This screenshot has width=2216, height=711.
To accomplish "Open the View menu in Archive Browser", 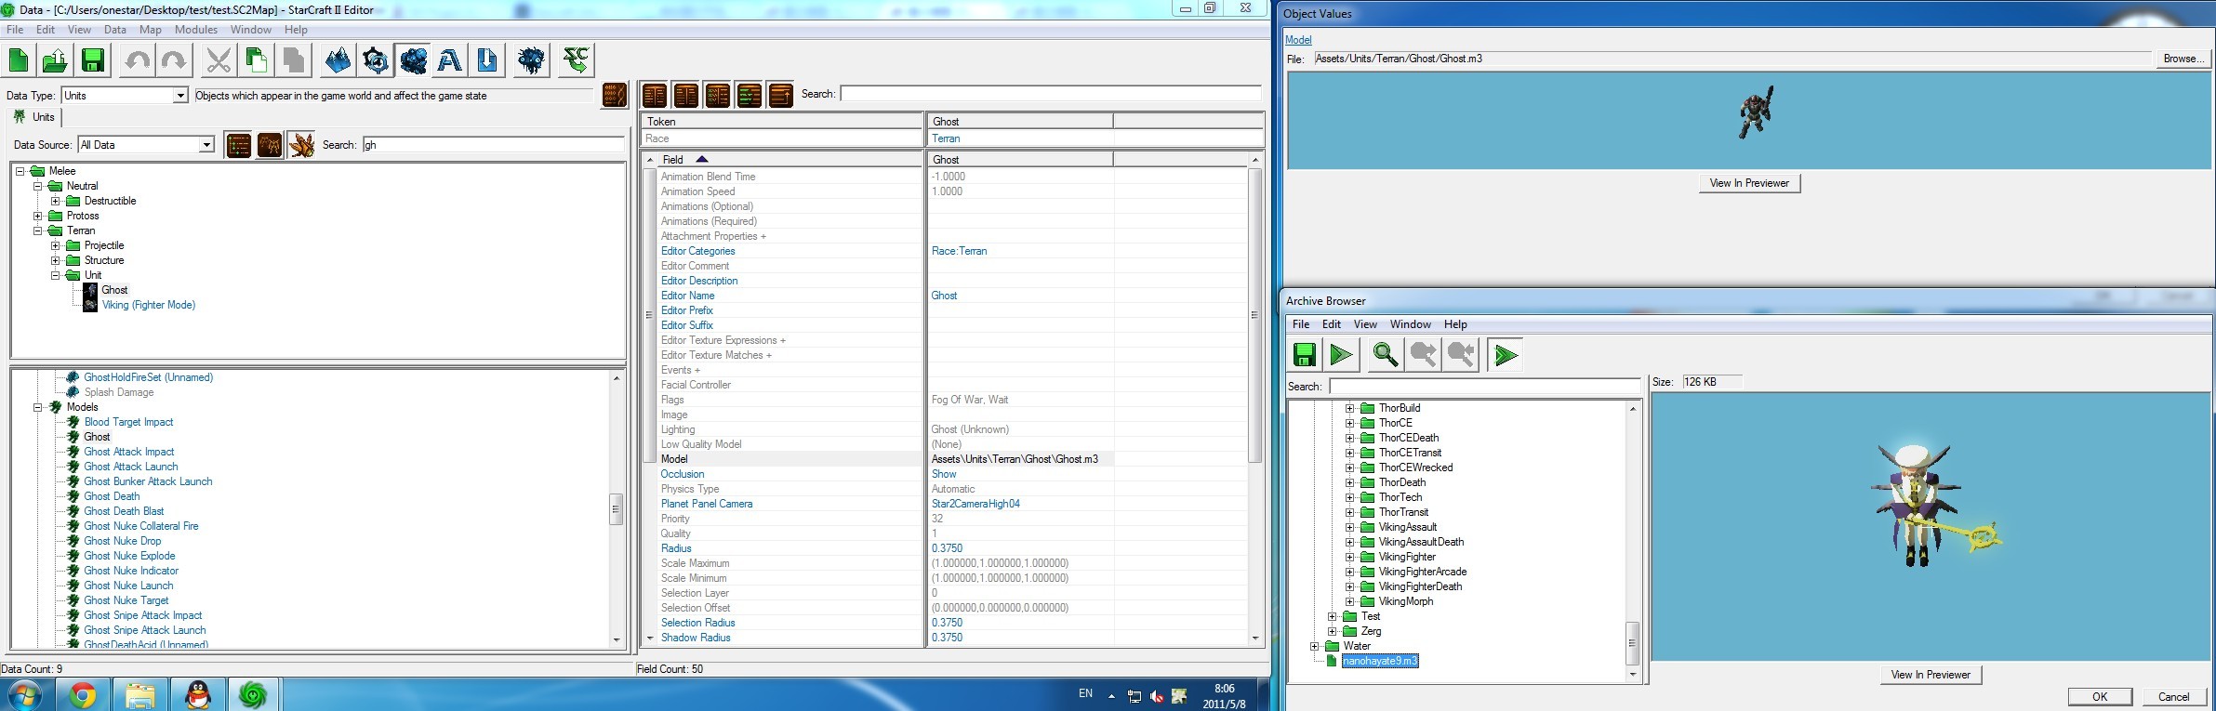I will 1365,324.
